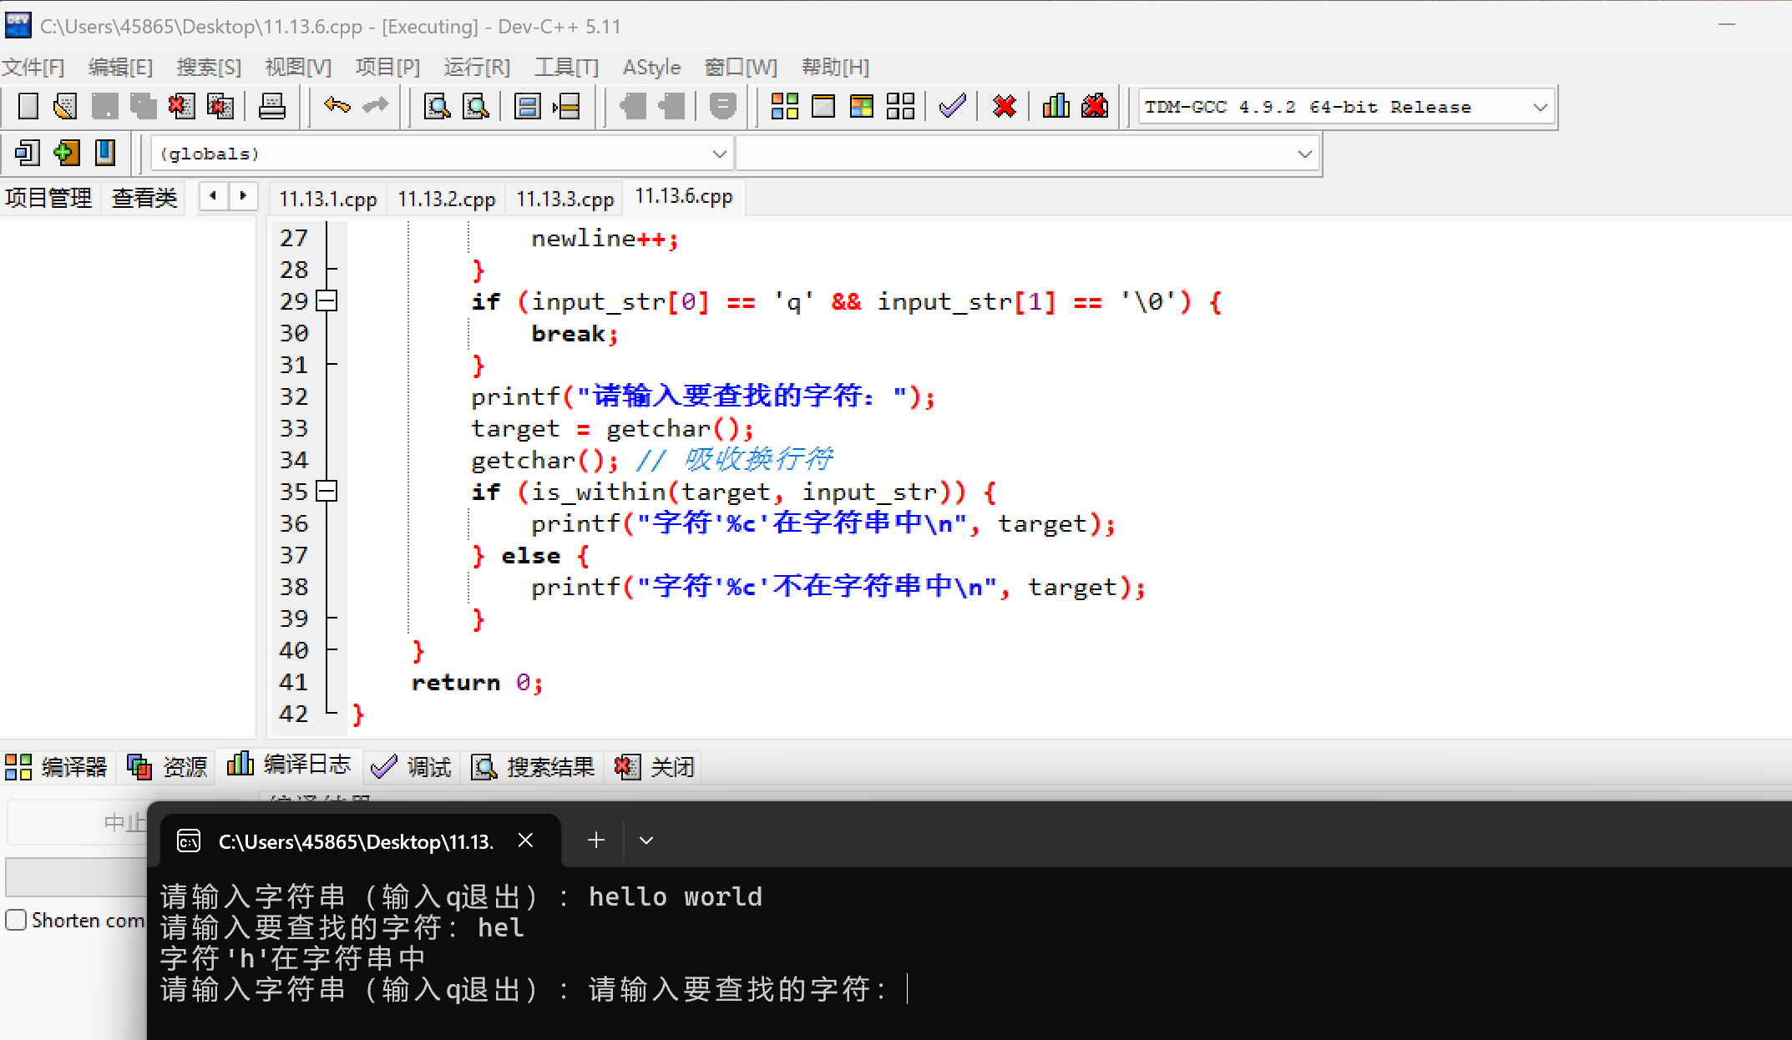Open the TDM-GCC compiler selection dropdown

point(1540,108)
